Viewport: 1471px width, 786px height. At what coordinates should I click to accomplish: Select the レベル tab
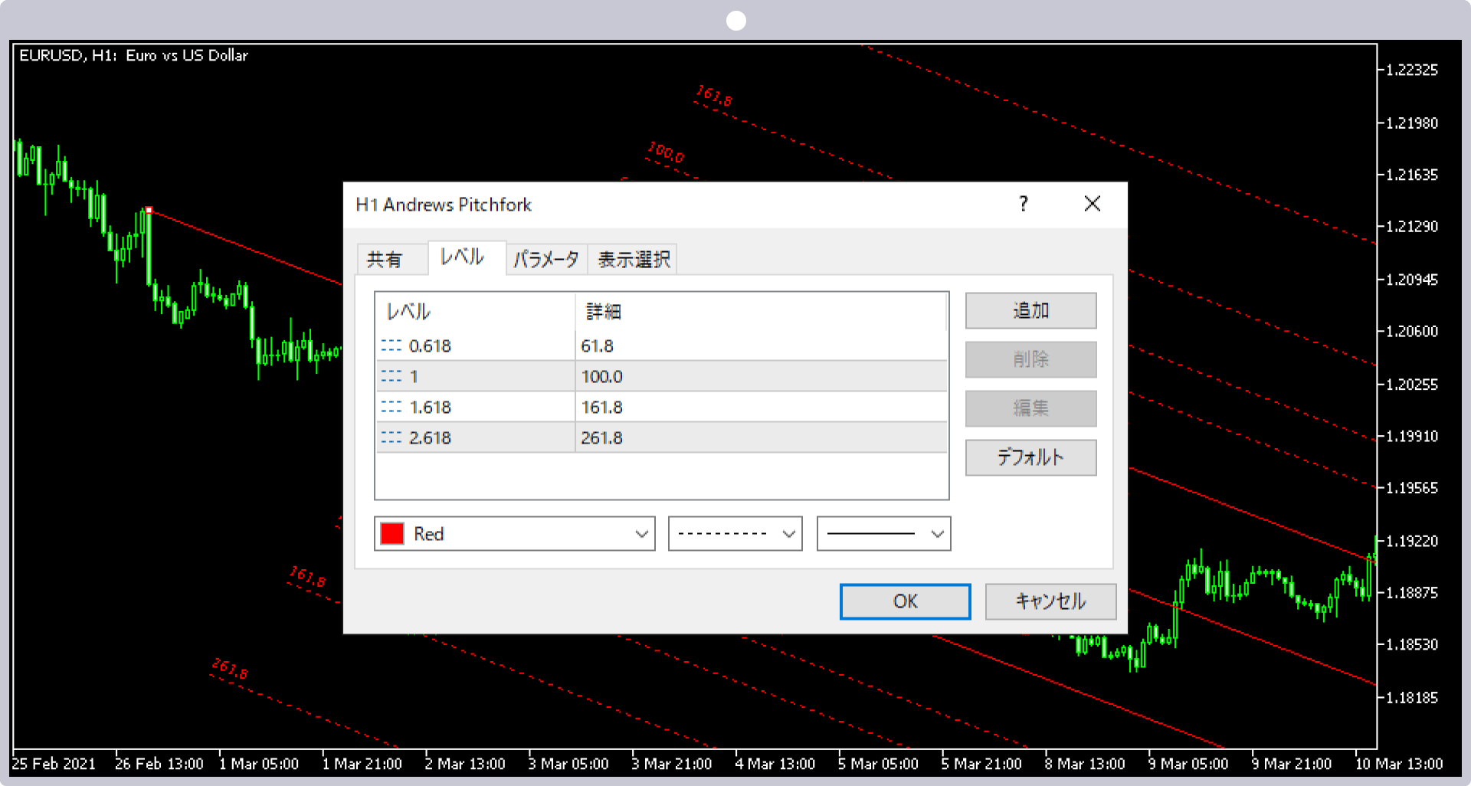coord(466,257)
